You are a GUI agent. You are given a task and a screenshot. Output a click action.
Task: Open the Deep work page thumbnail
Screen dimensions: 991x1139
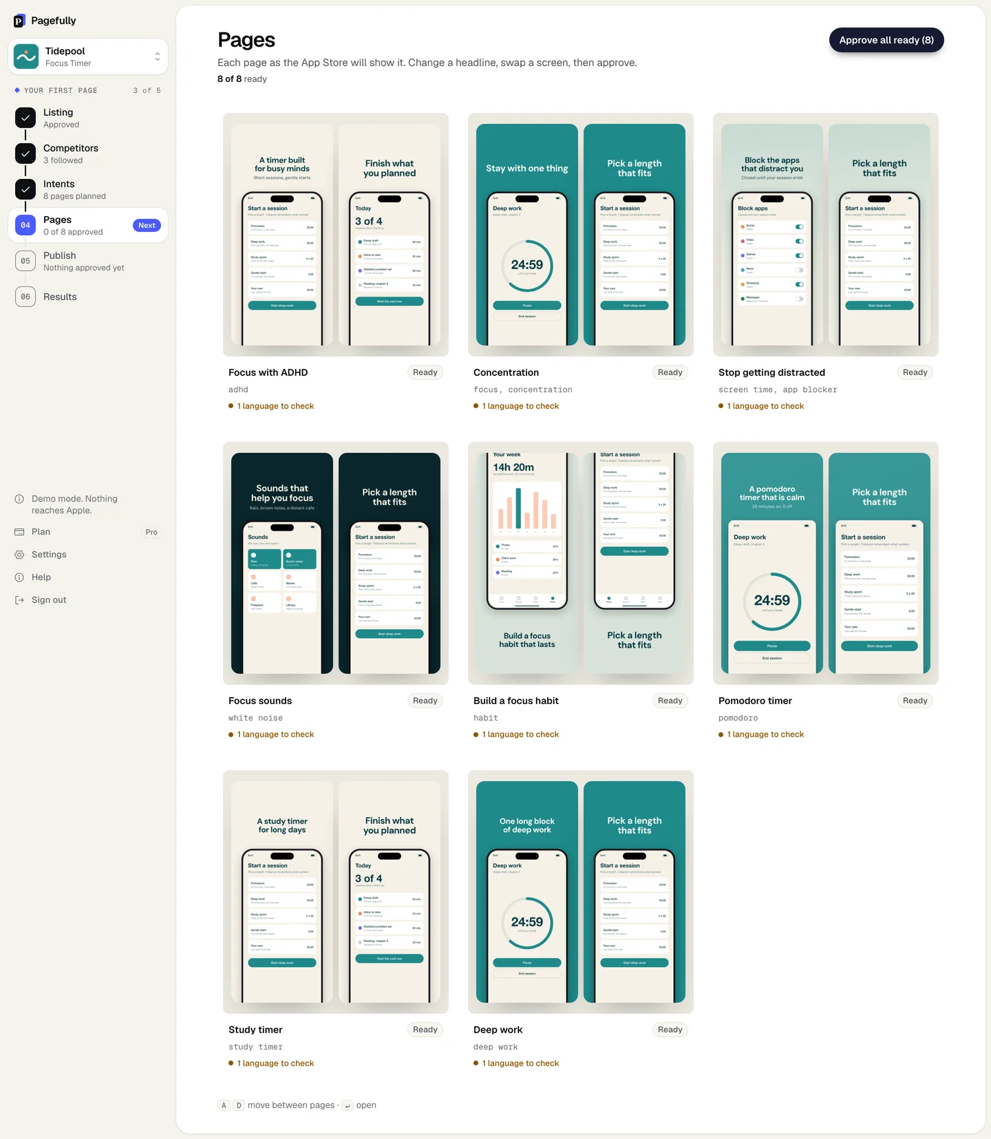[x=581, y=892]
